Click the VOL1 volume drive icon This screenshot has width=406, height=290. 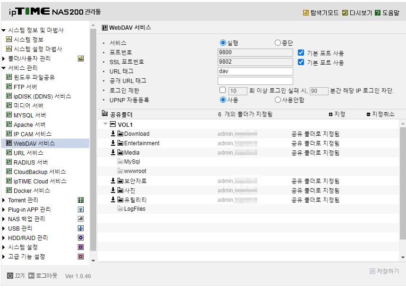pos(113,124)
